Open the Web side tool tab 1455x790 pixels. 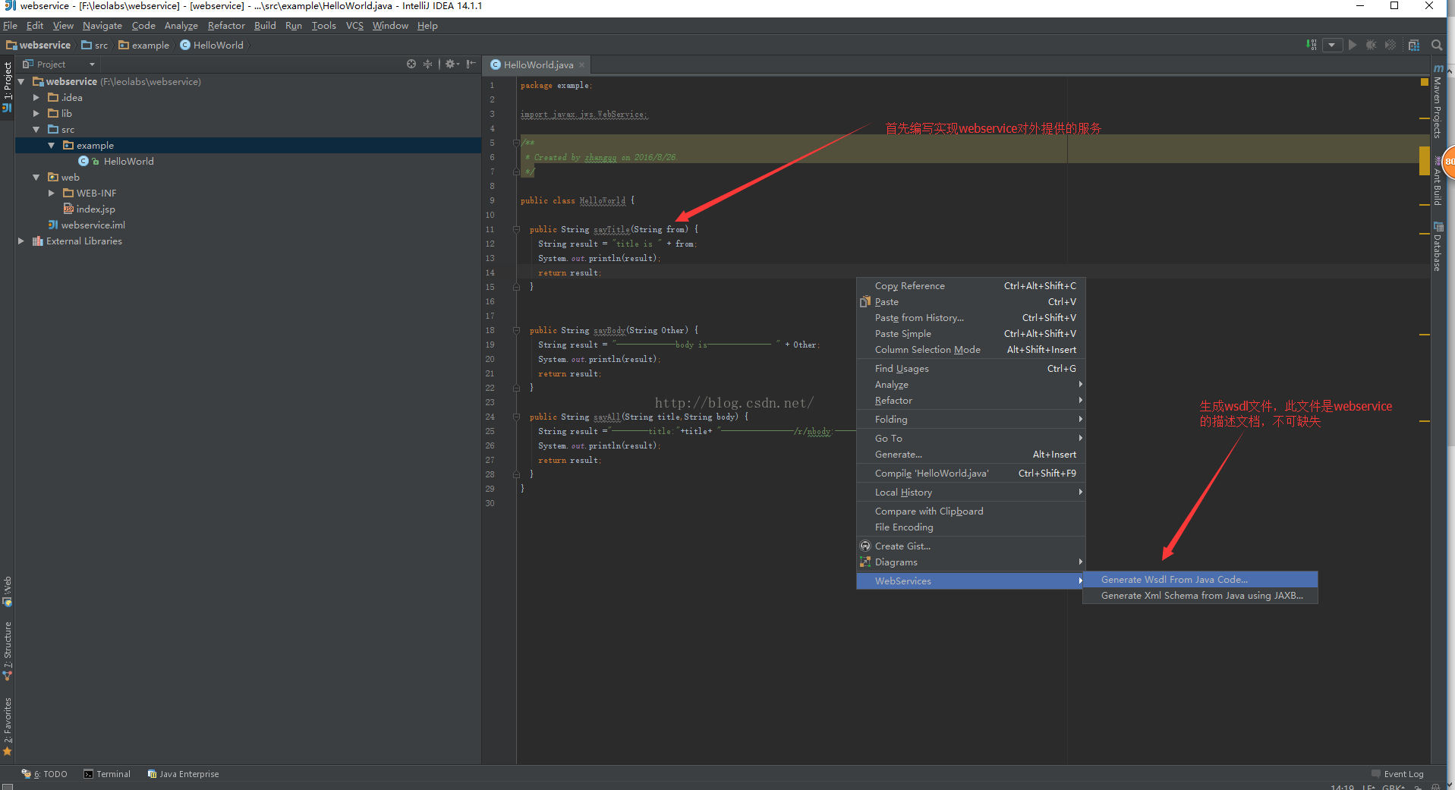pyautogui.click(x=8, y=592)
